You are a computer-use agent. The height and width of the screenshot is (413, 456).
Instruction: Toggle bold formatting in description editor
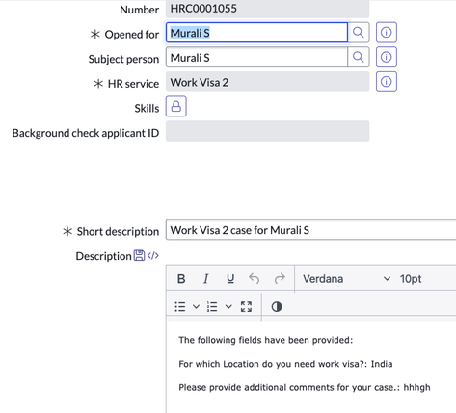tap(181, 279)
